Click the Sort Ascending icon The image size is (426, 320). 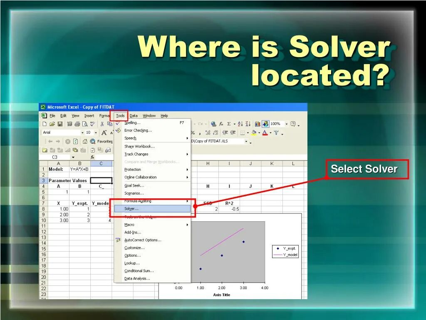point(240,124)
